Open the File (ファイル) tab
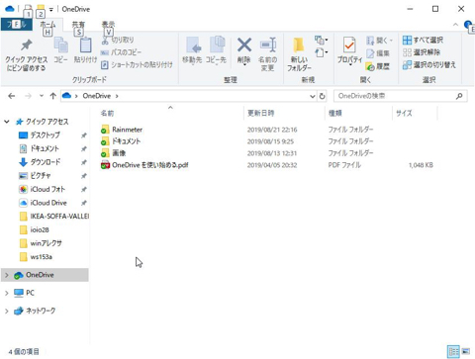 [x=17, y=25]
